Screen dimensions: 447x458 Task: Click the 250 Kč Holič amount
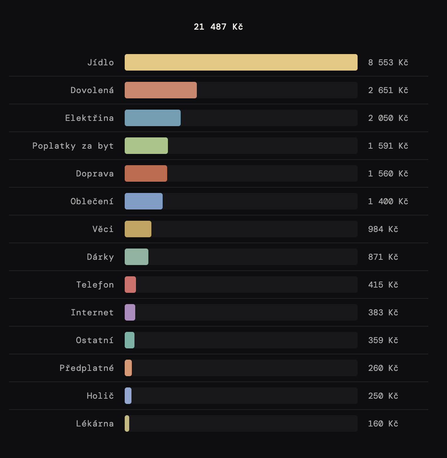click(x=383, y=396)
